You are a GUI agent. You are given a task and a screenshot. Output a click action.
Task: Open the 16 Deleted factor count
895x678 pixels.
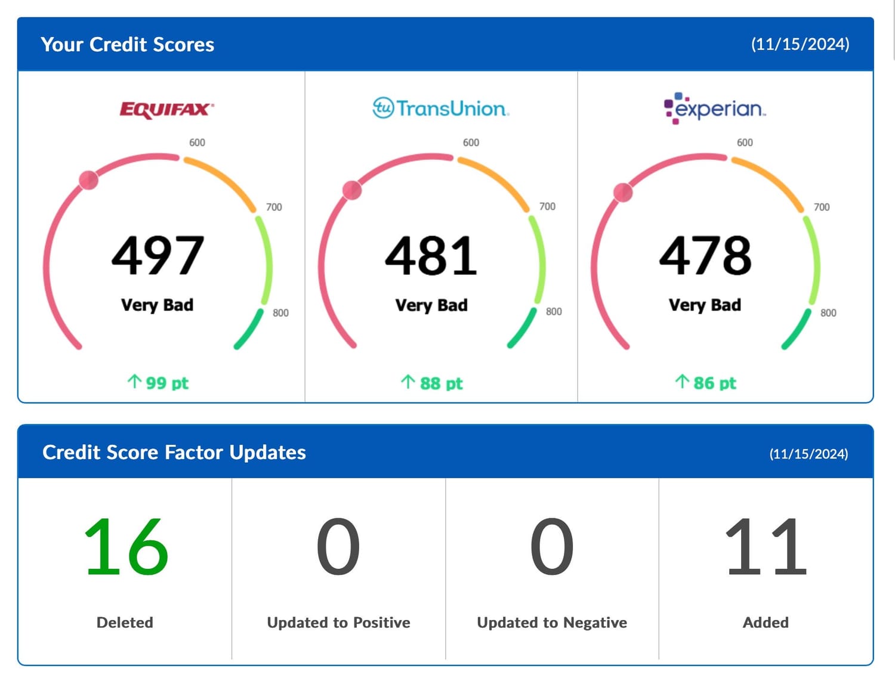pos(125,547)
